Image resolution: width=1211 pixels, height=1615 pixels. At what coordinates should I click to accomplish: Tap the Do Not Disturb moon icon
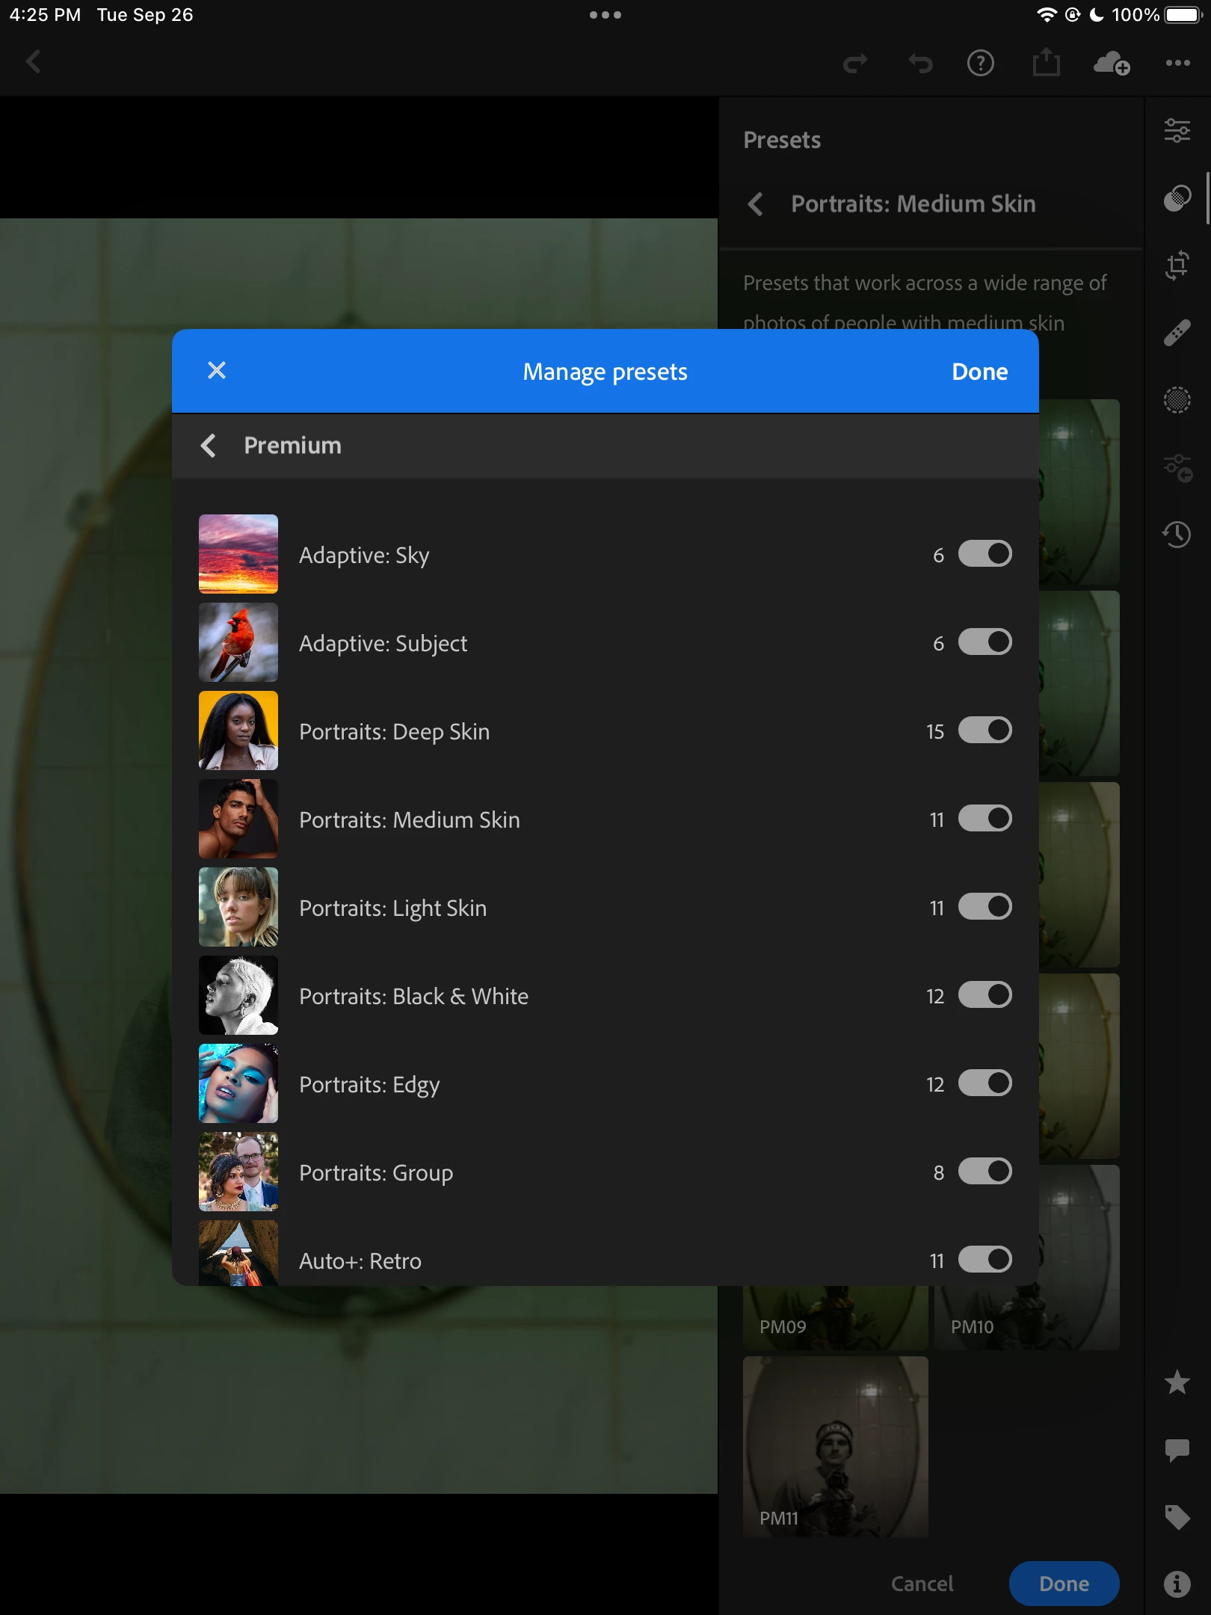[x=1097, y=15]
